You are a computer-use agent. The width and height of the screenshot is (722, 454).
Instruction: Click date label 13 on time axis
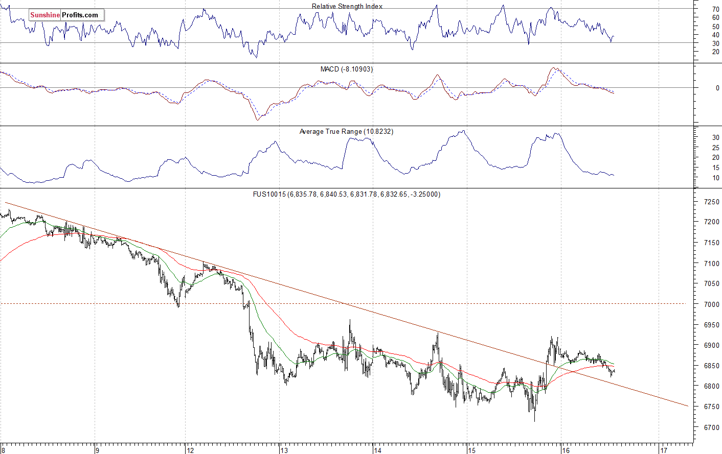click(283, 450)
